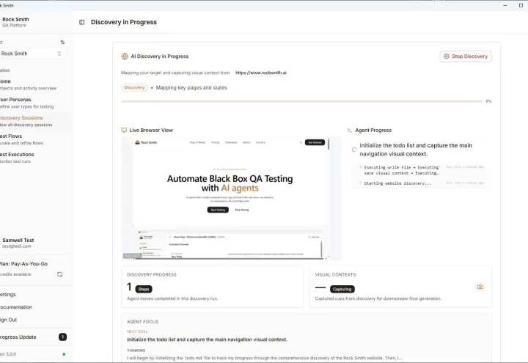Click the Agent Progress terminal icon
The image size is (528, 363).
pos(349,130)
